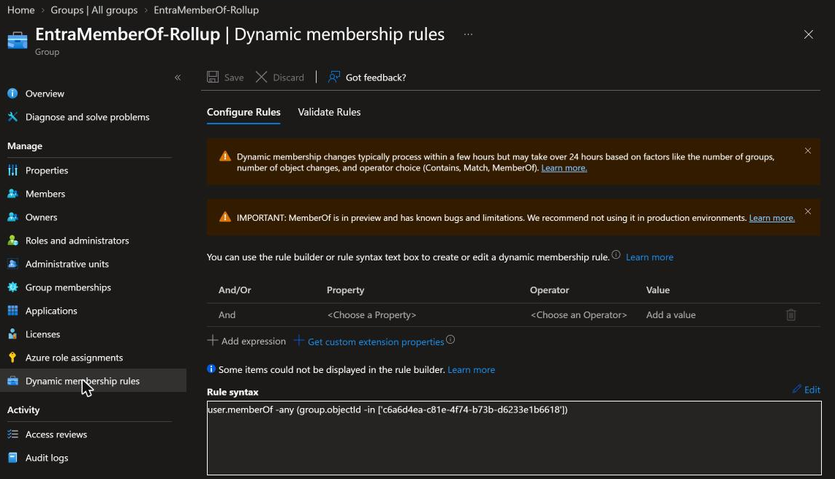This screenshot has height=479, width=835.
Task: Click Learn more in first warning banner
Action: tap(564, 168)
